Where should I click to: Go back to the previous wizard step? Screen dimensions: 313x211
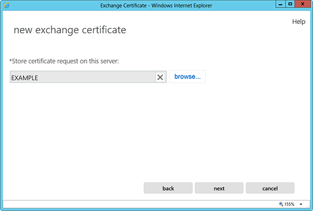click(x=168, y=188)
